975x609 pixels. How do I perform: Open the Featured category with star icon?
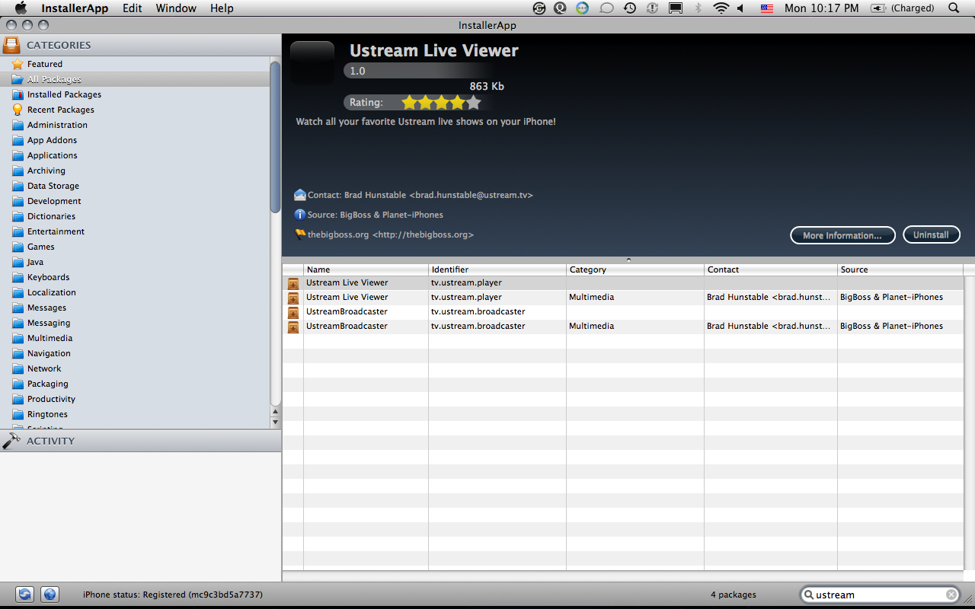(x=45, y=64)
